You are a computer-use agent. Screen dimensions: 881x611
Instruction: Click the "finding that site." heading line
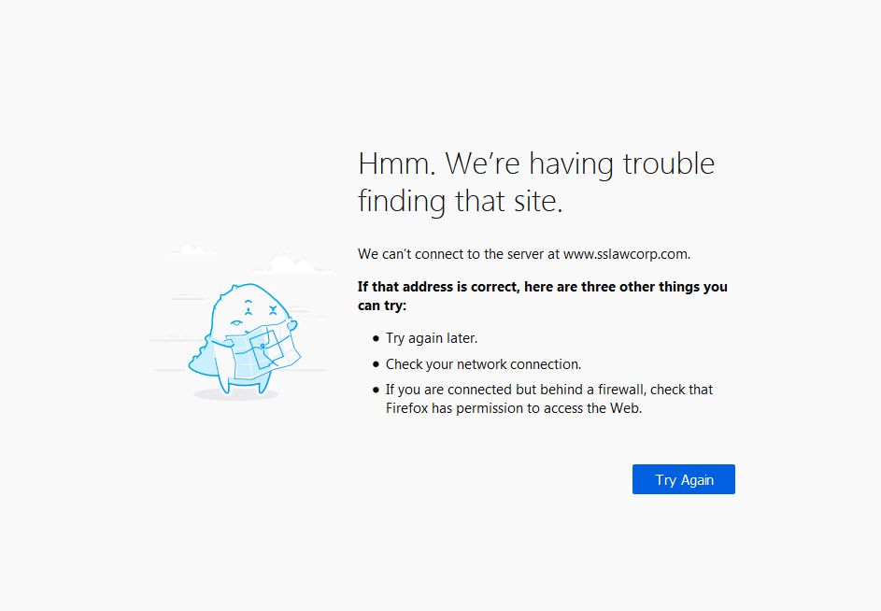point(461,201)
